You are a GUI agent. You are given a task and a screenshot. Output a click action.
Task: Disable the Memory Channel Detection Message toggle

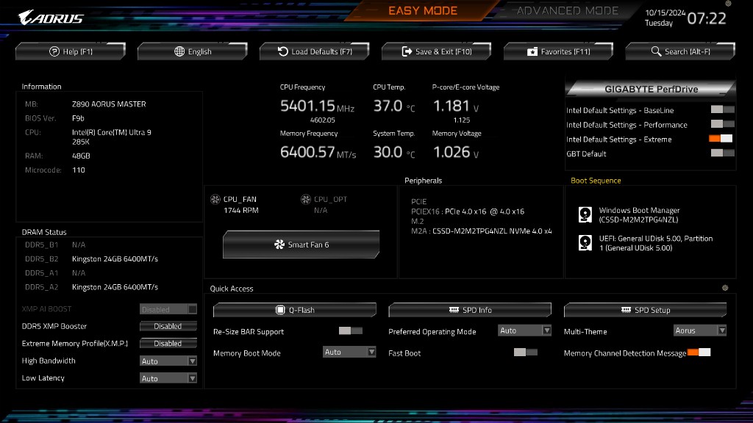[x=699, y=352]
